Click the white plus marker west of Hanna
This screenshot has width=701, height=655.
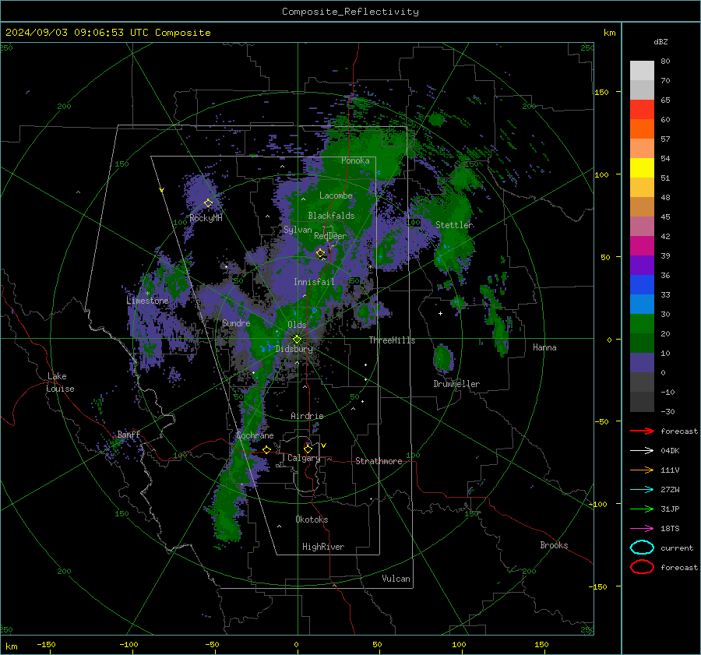440,313
